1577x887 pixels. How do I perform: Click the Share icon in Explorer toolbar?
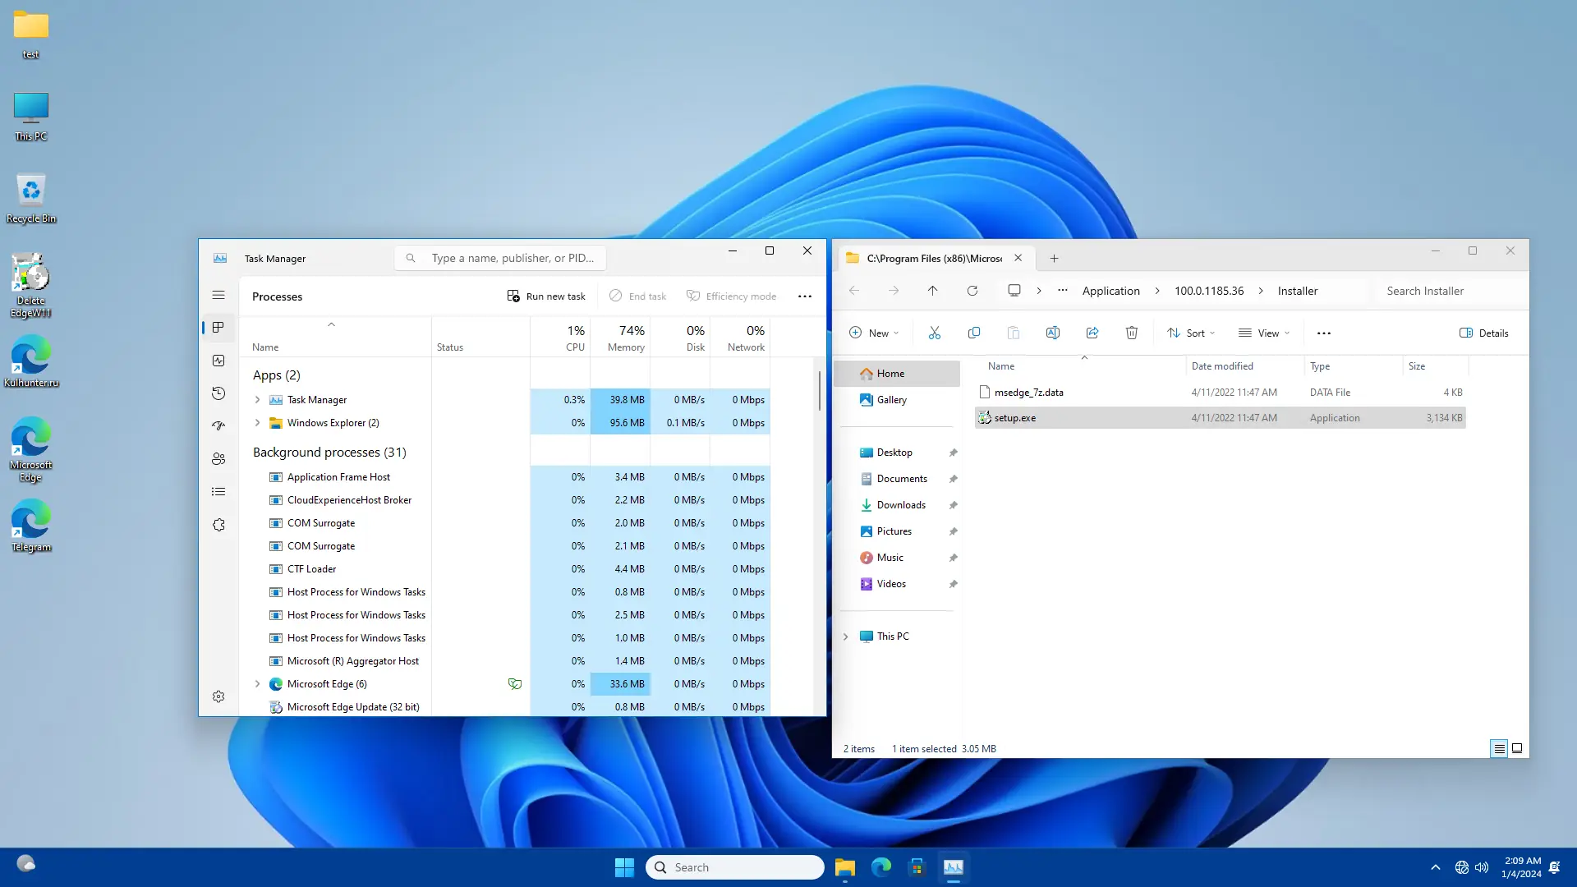click(1092, 333)
